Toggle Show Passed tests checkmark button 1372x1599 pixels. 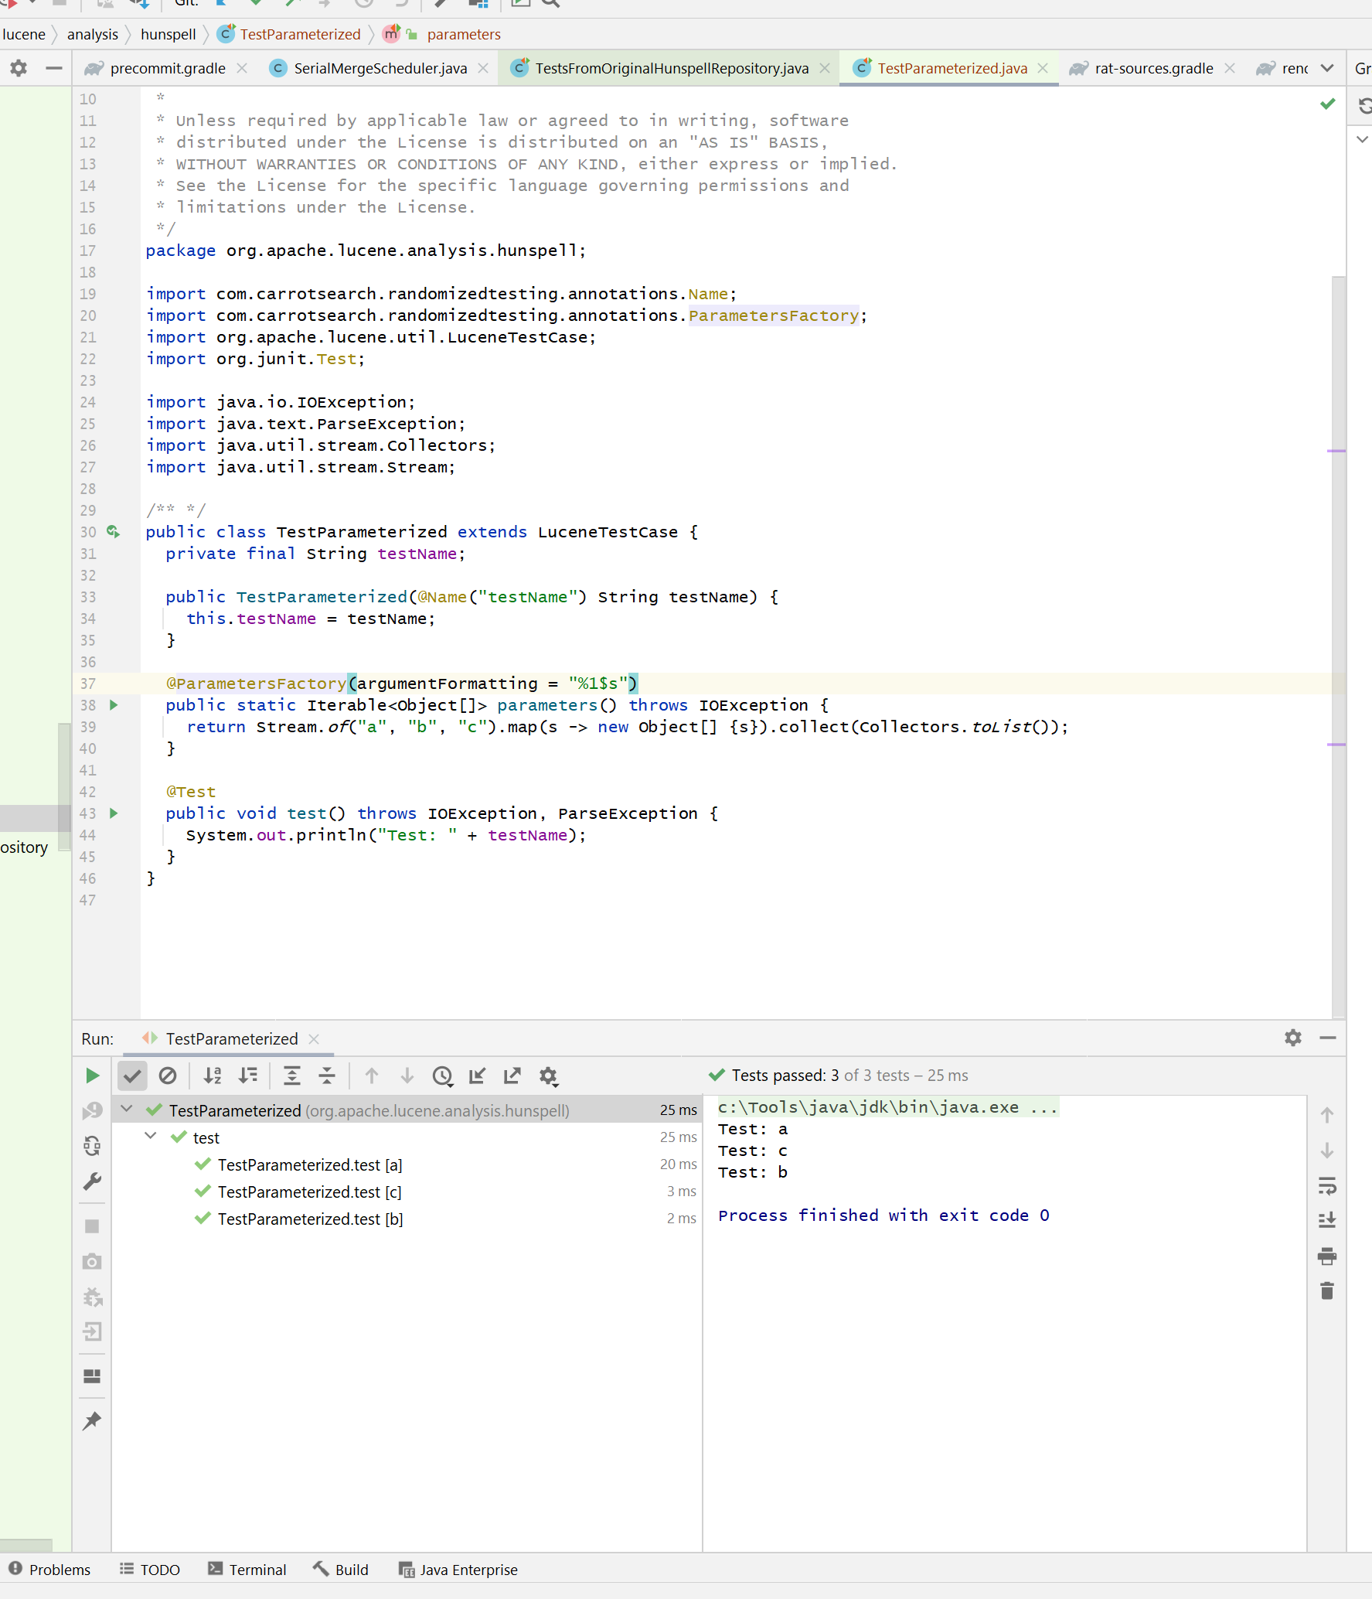132,1076
